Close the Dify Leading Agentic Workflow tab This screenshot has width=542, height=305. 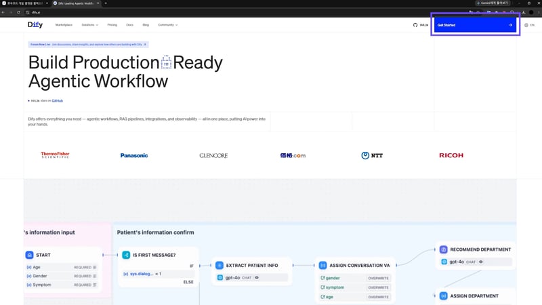[x=98, y=3]
